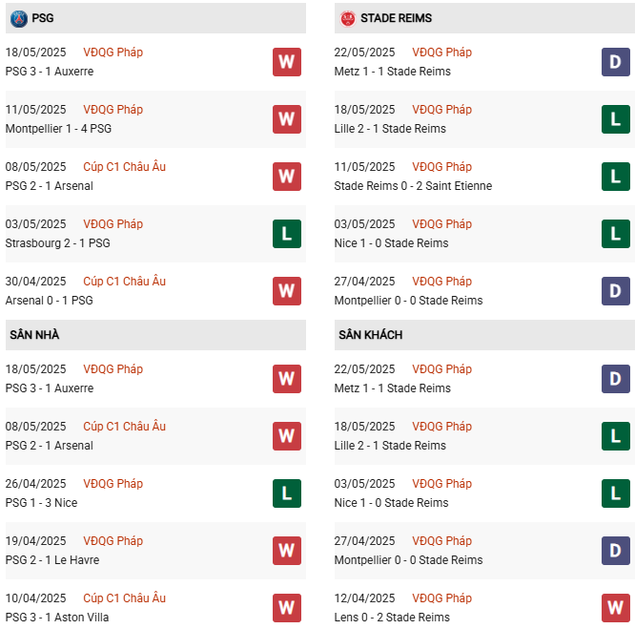Screen dimensions: 635x629
Task: Click L badge for Strasbourg 2 - 1 PSG
Action: click(286, 234)
